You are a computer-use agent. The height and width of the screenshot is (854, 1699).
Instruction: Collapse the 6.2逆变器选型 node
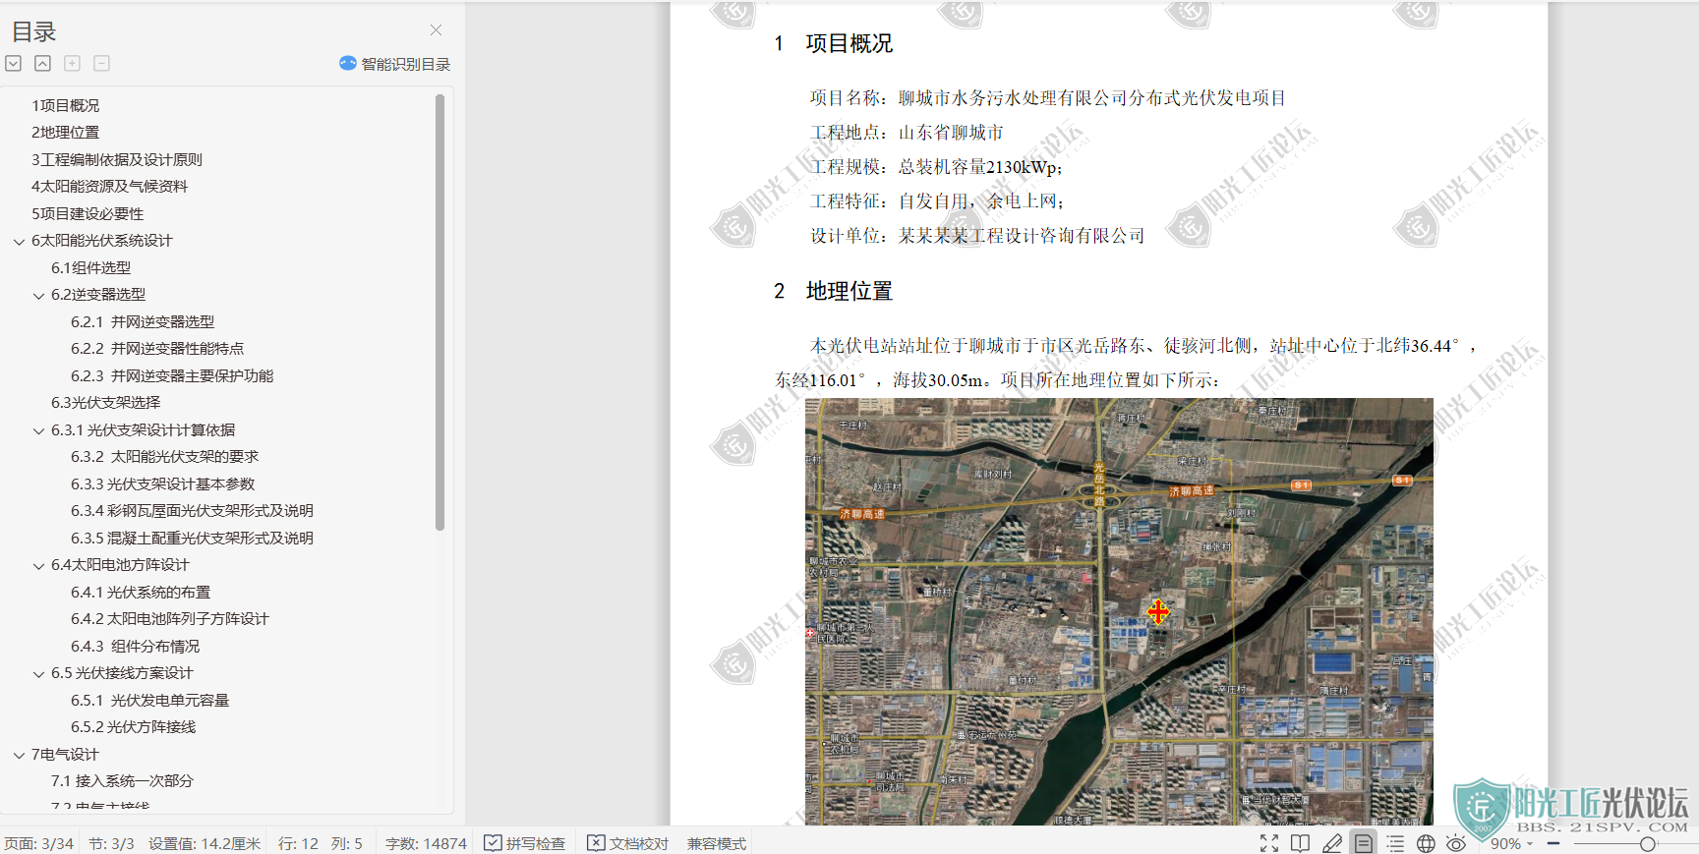(38, 295)
